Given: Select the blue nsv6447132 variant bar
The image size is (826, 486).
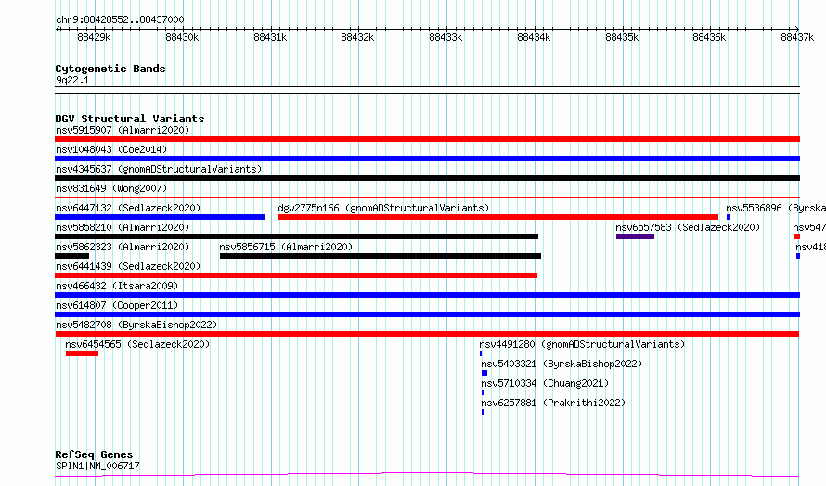Looking at the screenshot, I should tap(160, 217).
